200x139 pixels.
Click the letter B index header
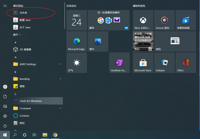pos(15,72)
